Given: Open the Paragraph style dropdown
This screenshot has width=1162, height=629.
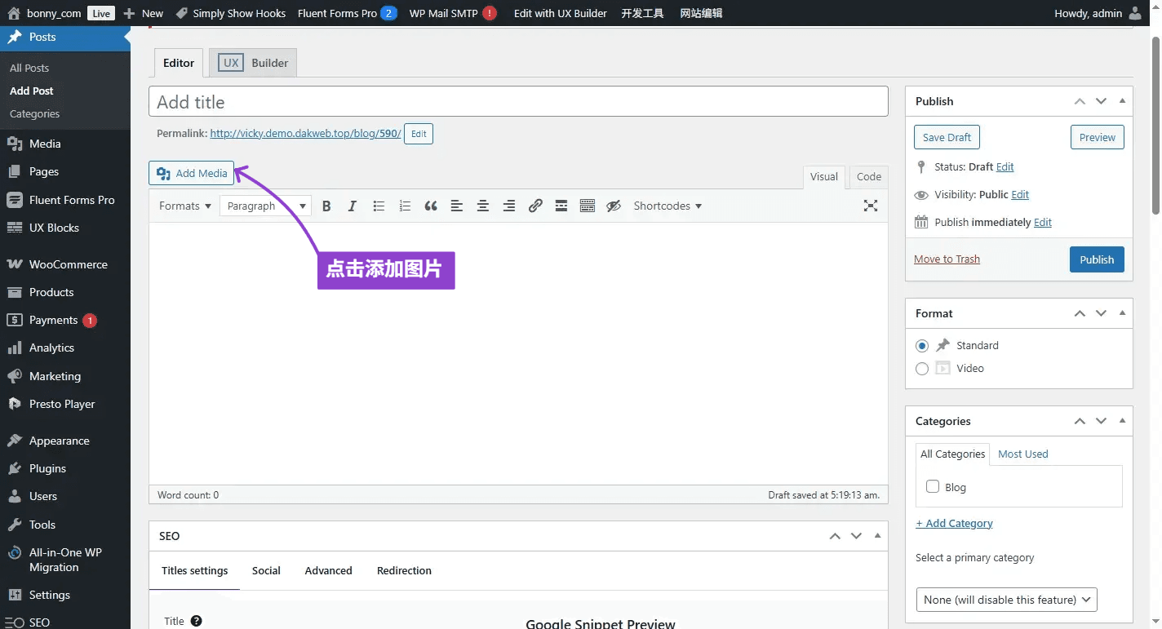Looking at the screenshot, I should tap(265, 206).
